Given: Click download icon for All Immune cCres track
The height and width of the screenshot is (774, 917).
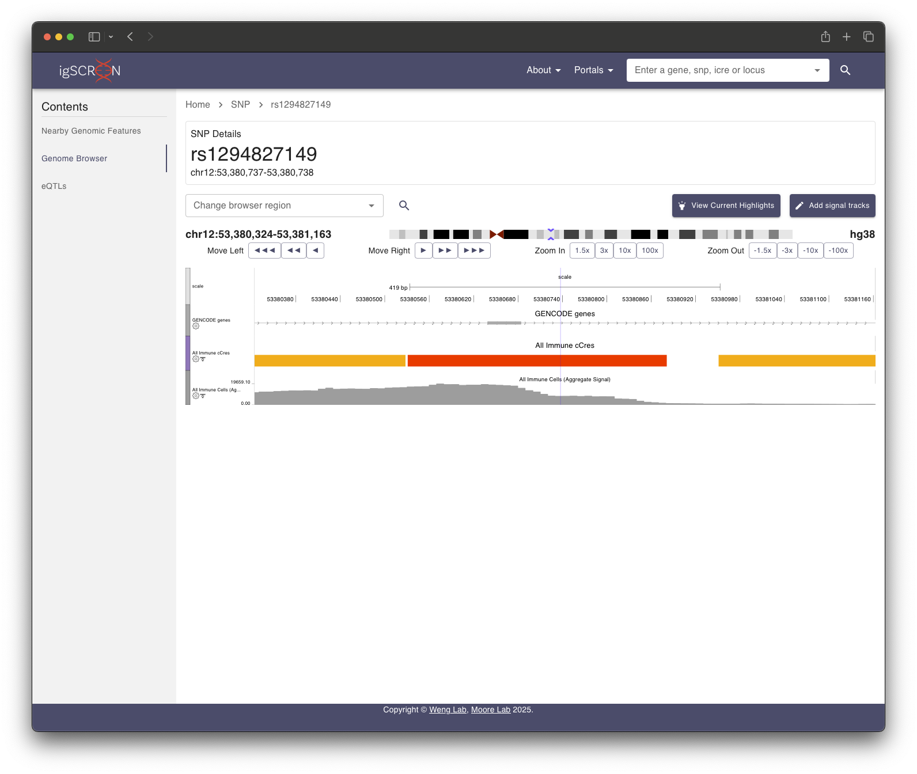Looking at the screenshot, I should [203, 359].
